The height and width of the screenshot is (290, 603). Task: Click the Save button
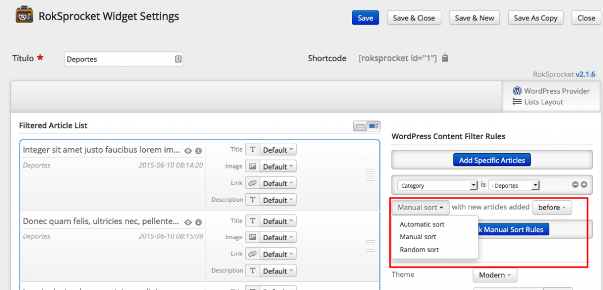(x=365, y=18)
